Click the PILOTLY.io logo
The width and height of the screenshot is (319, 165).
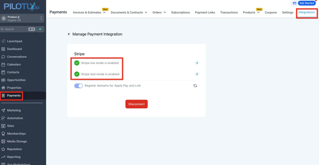[22, 6]
